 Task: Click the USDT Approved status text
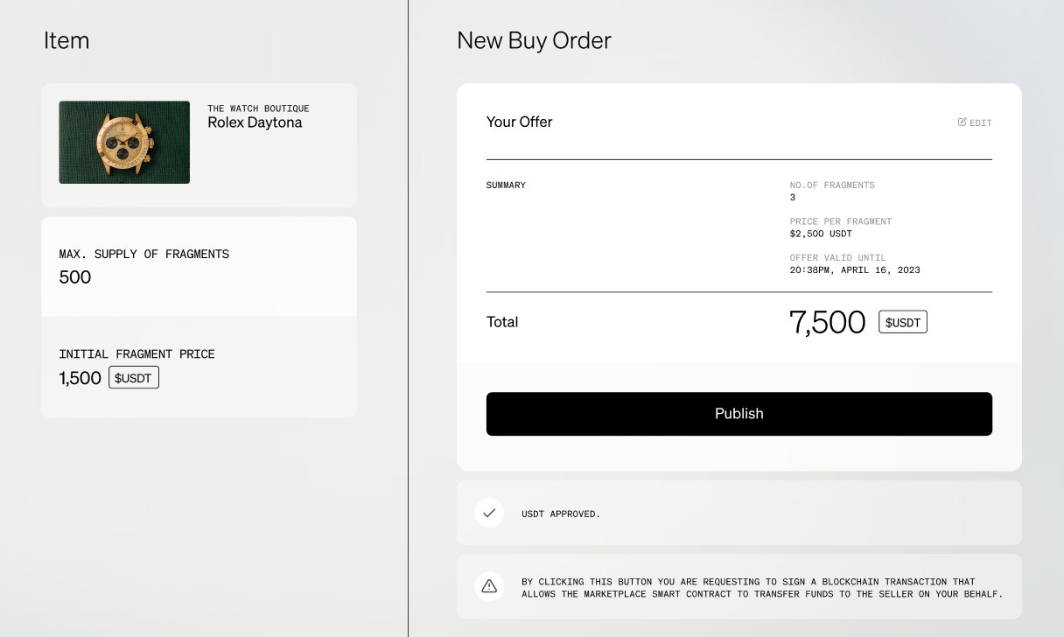[561, 514]
